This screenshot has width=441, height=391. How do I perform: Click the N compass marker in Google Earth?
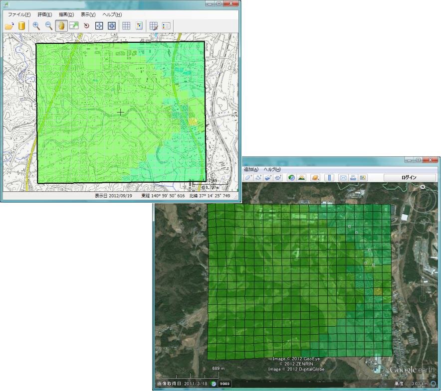click(x=422, y=187)
